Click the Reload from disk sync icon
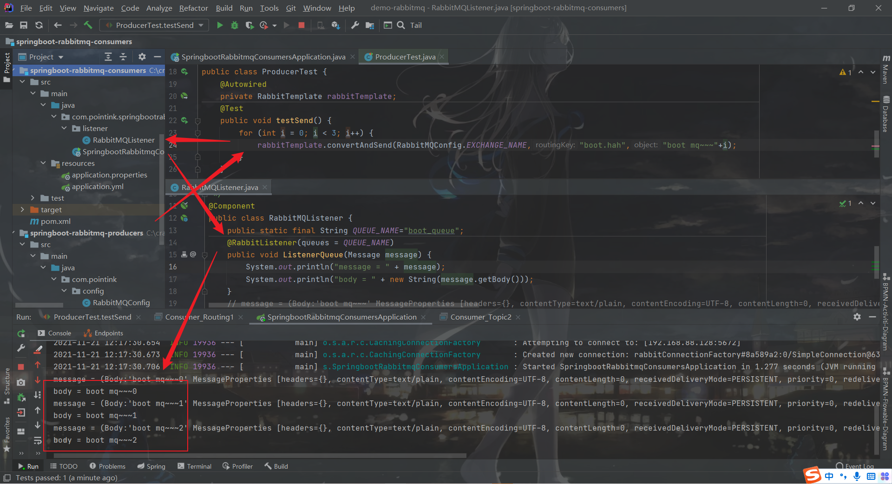The height and width of the screenshot is (484, 892). click(39, 26)
